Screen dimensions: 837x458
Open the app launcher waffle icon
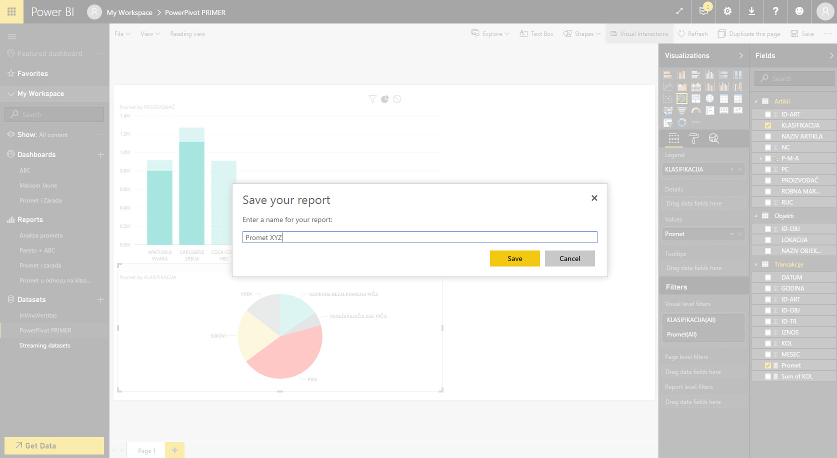11,11
